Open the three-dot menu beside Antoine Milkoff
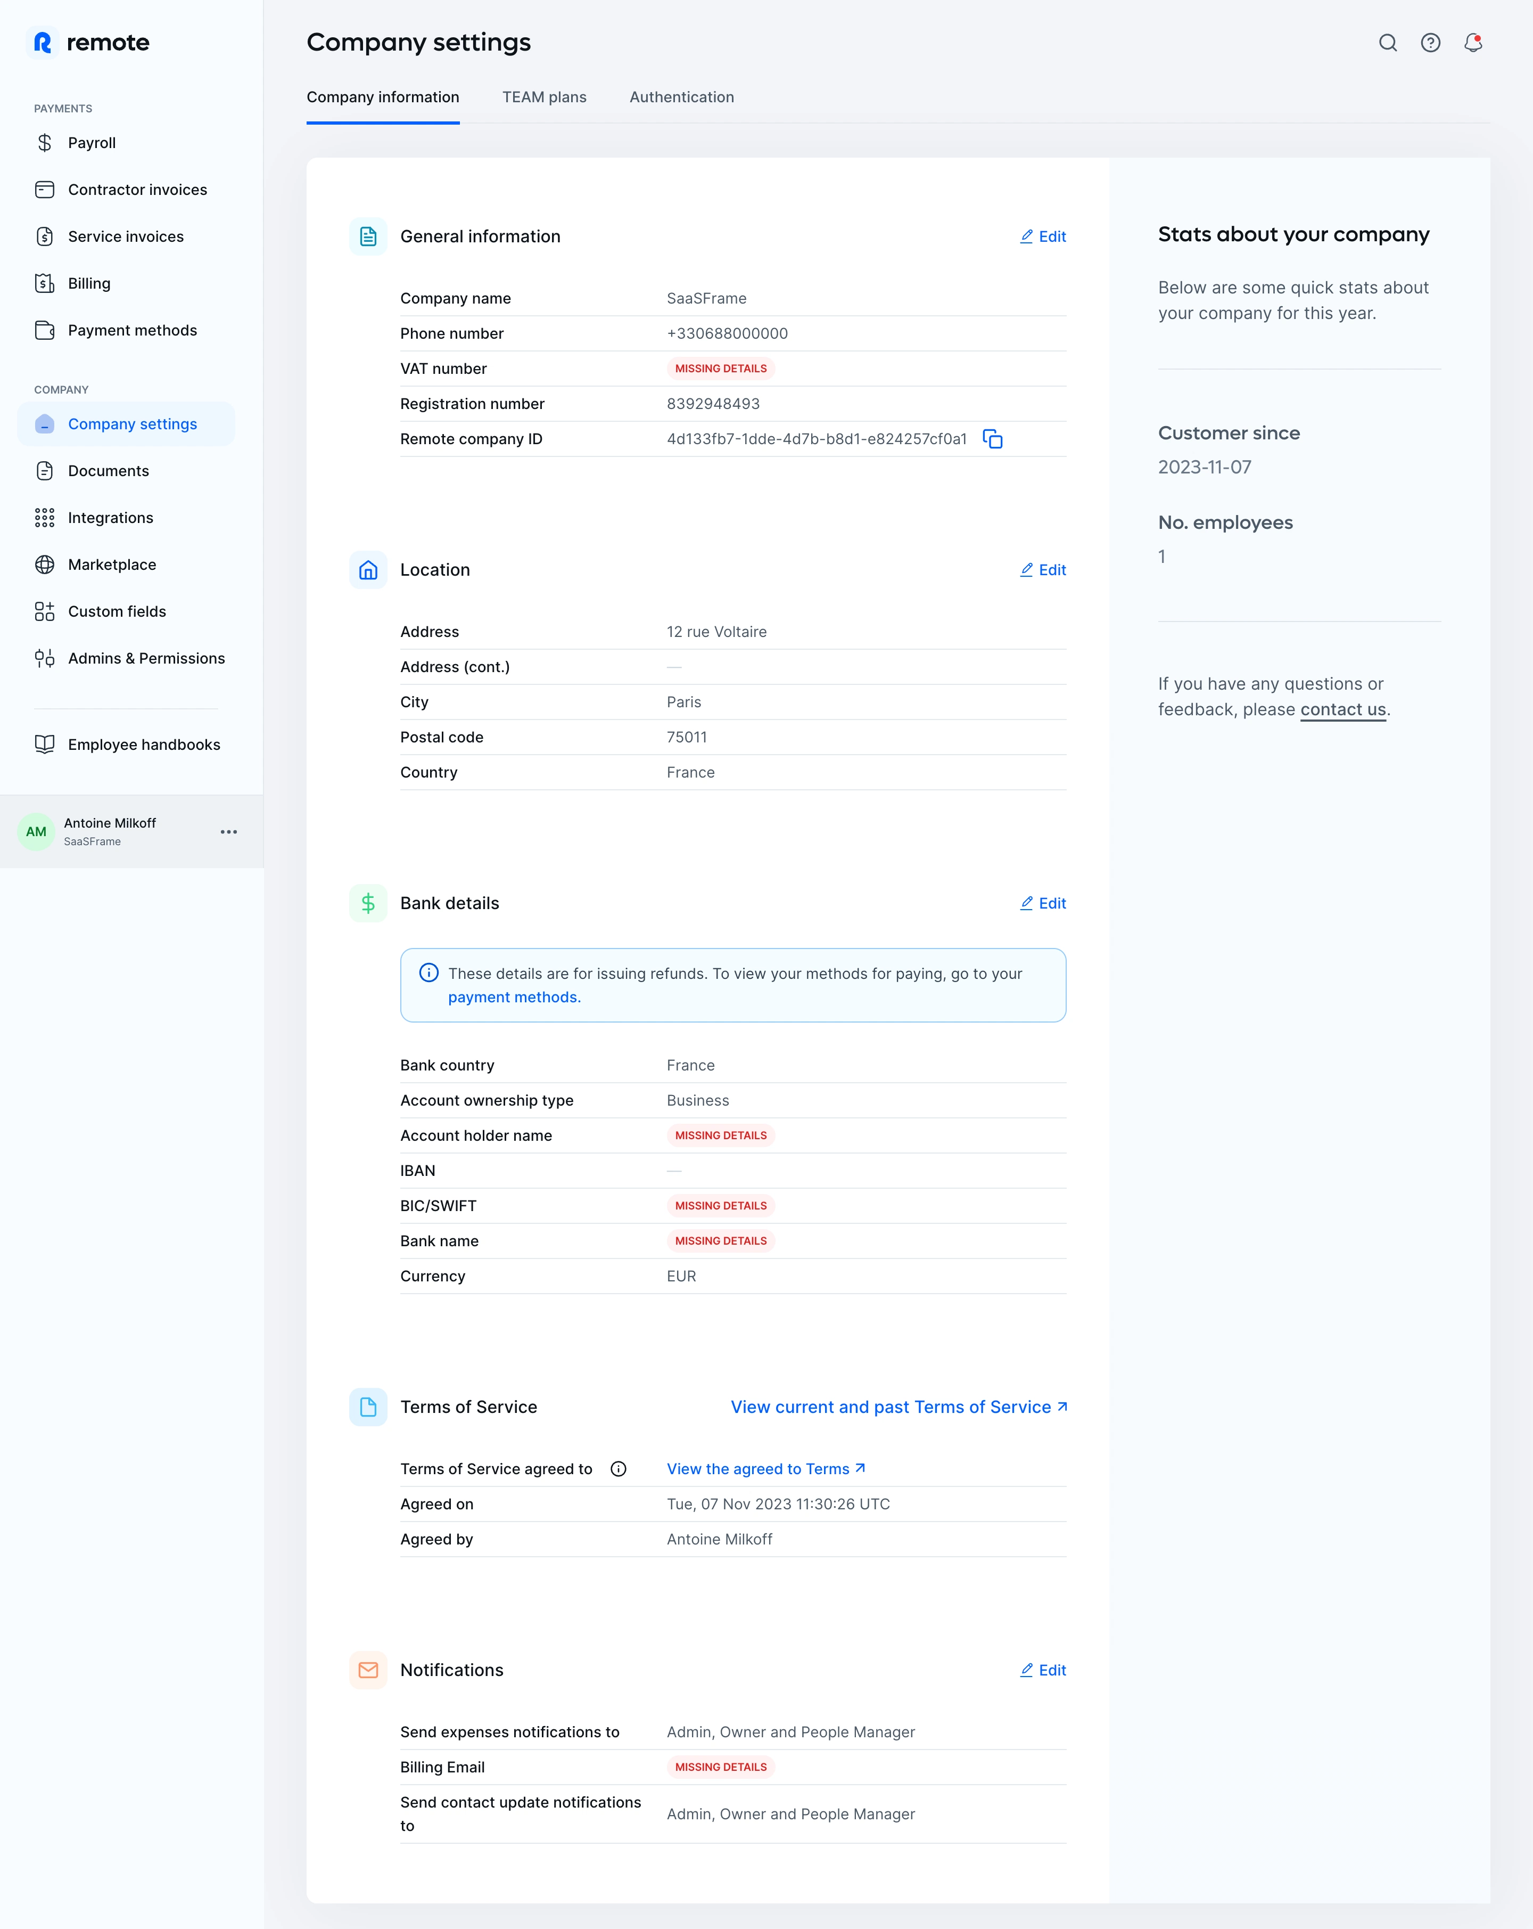This screenshot has width=1533, height=1929. coord(229,832)
